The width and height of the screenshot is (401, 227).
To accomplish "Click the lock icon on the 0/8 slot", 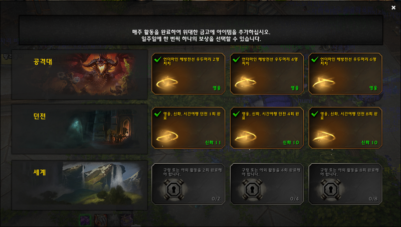I will (x=331, y=189).
